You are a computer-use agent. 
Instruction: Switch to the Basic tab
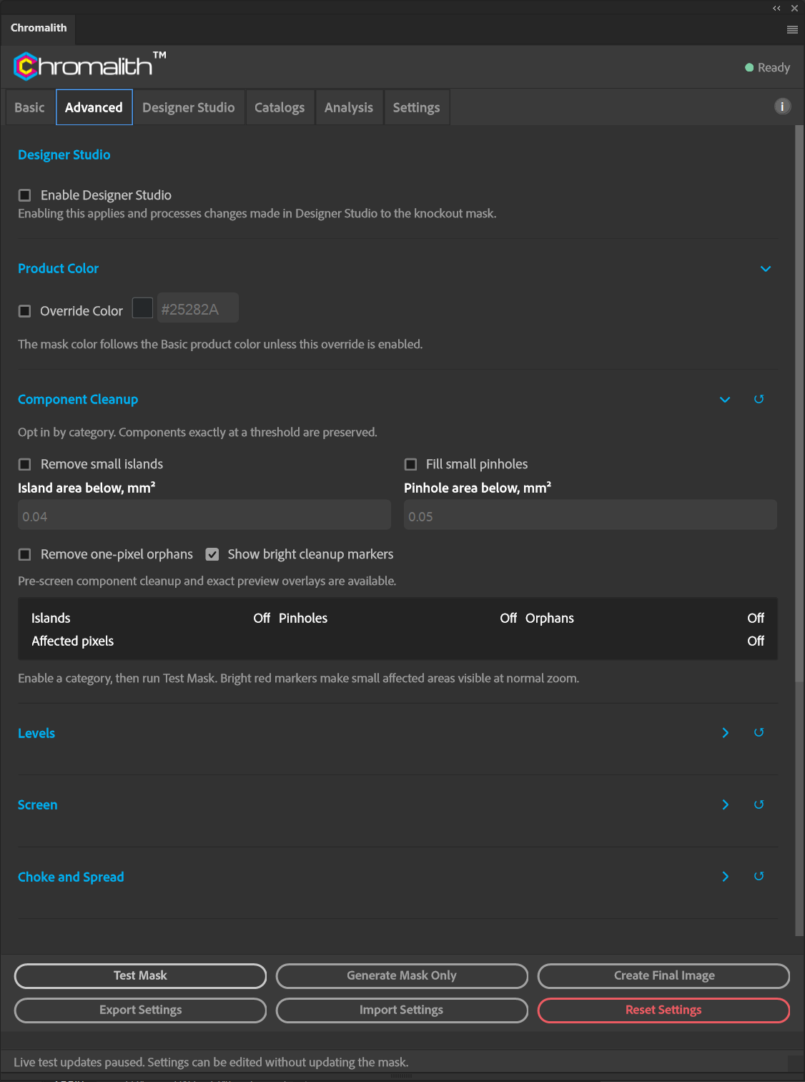[29, 107]
